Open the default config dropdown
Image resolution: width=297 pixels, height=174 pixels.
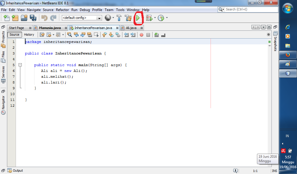99,18
